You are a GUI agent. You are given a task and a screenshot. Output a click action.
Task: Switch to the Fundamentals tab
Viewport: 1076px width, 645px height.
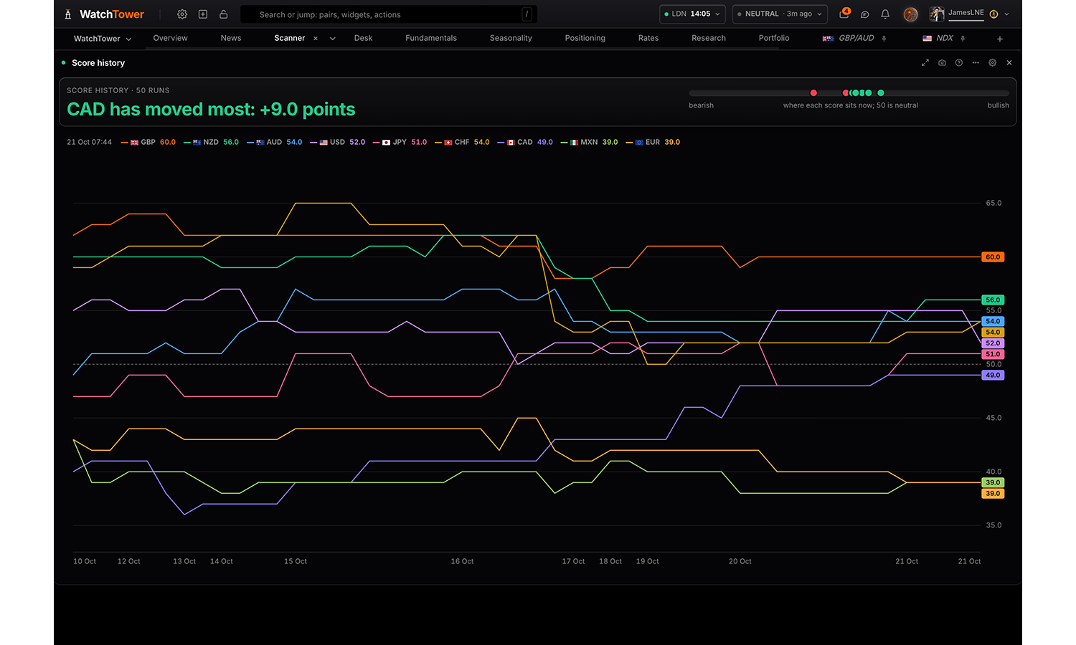[431, 39]
